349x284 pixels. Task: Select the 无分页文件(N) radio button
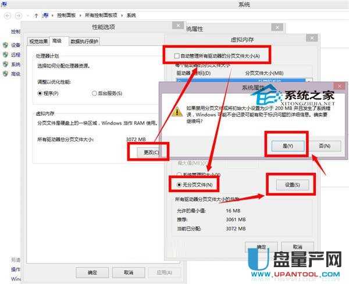pyautogui.click(x=179, y=184)
